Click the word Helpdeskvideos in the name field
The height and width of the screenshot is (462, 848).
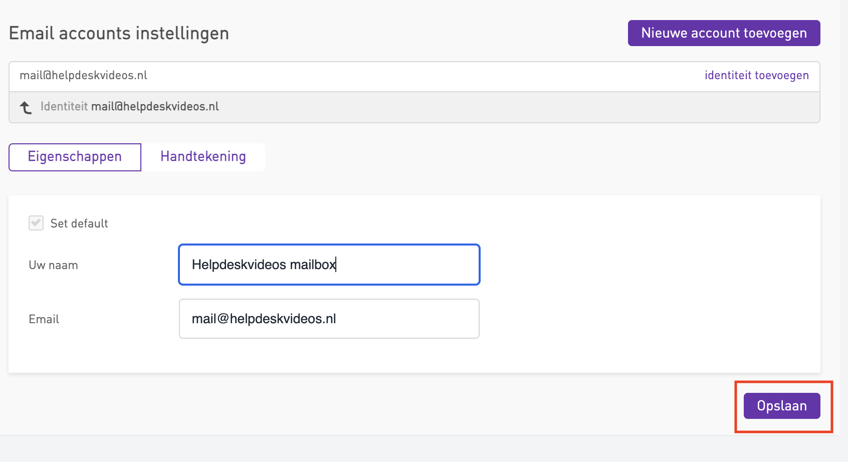coord(239,265)
